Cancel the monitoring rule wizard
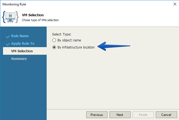This screenshot has width=179, height=120. click(166, 115)
